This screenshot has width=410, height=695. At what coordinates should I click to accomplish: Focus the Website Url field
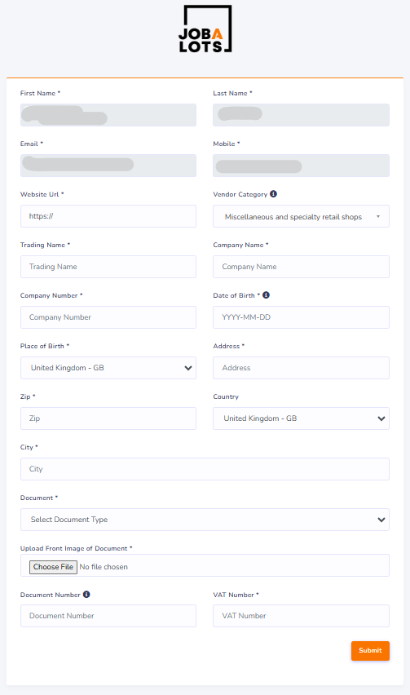click(x=108, y=216)
